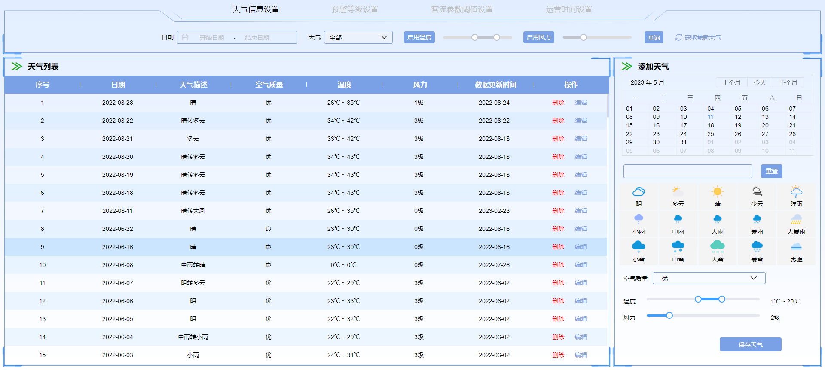Click the filter temperature slider right handle
This screenshot has width=825, height=370.
click(x=496, y=37)
